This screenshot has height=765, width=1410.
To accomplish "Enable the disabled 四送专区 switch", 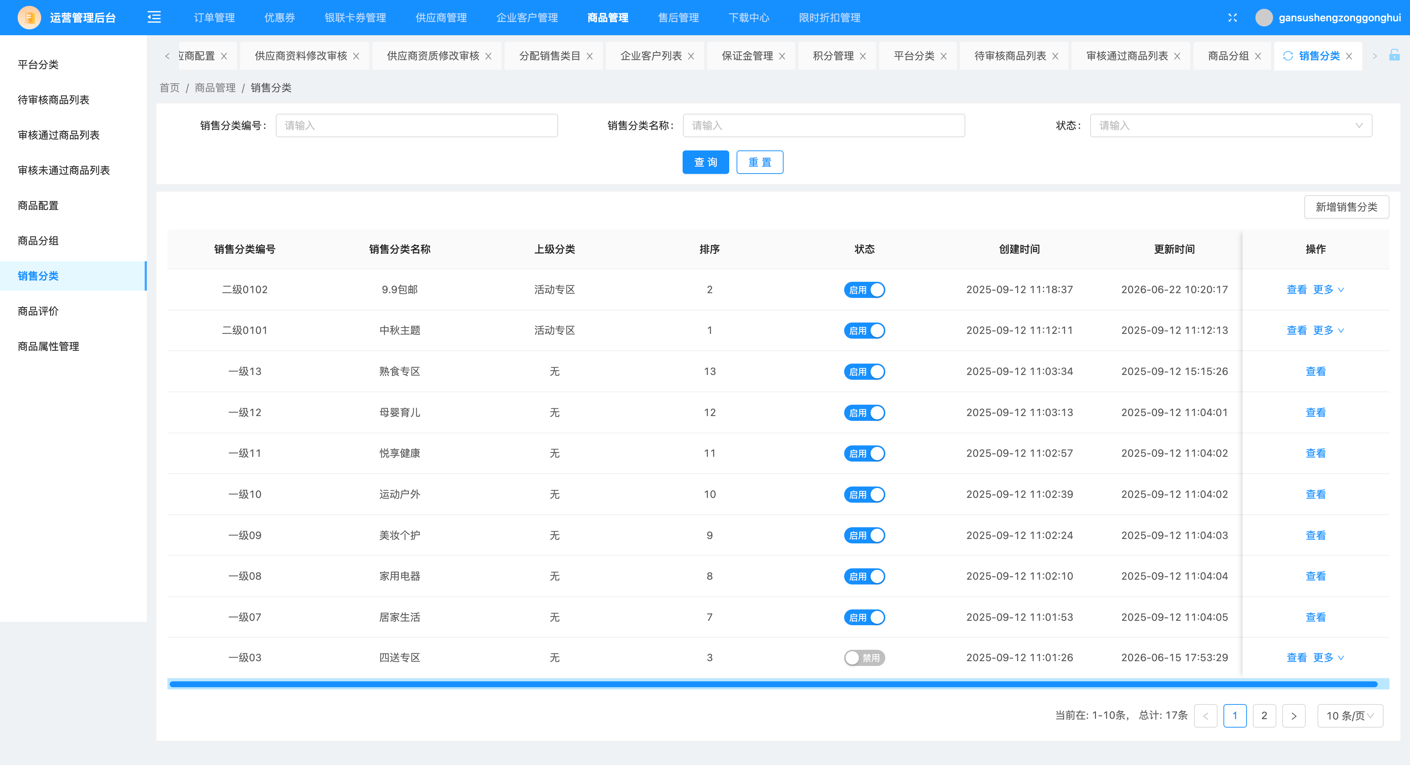I will 864,658.
